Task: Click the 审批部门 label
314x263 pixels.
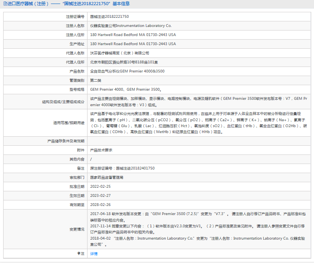Action: click(77, 177)
